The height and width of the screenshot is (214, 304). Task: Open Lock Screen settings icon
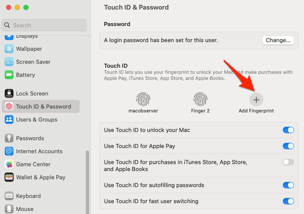pos(9,93)
